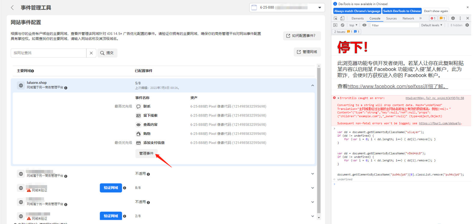Open the DevTools three-dot customize menu
This screenshot has height=224, width=473.
click(460, 18)
